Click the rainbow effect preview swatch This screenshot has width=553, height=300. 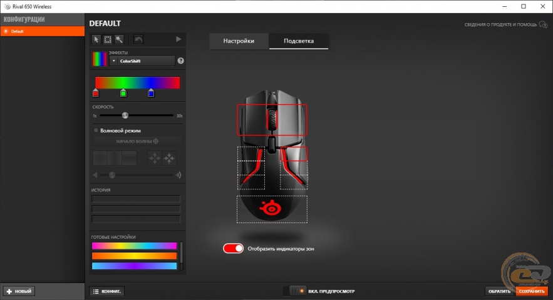[x=100, y=59]
